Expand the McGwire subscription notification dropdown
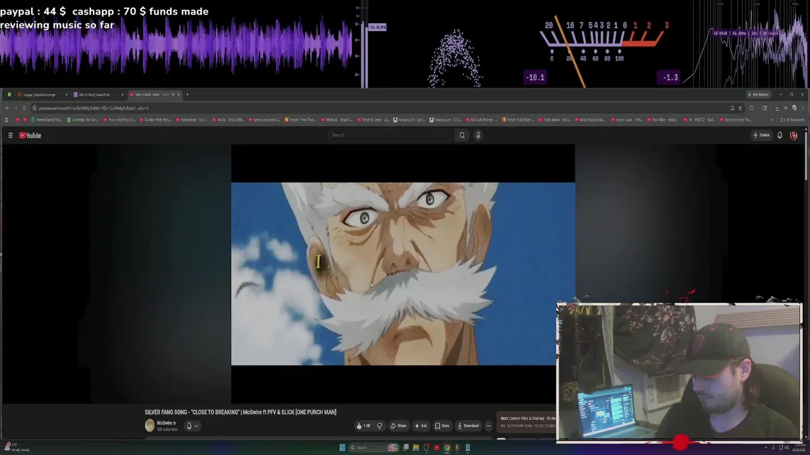Viewport: 810px width, 455px height. click(192, 426)
